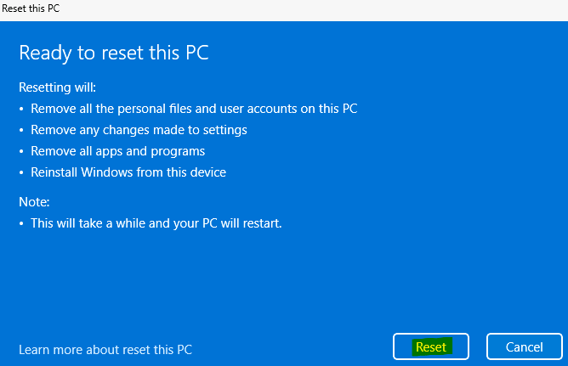Click bullet dot before Reinstall Windows
This screenshot has height=366, width=568.
[21, 173]
